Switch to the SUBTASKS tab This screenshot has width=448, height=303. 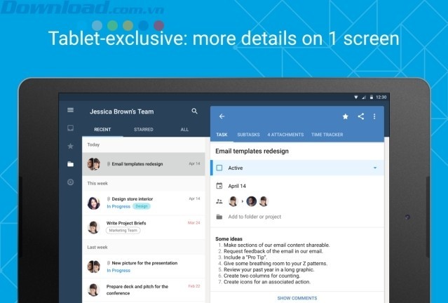click(248, 135)
